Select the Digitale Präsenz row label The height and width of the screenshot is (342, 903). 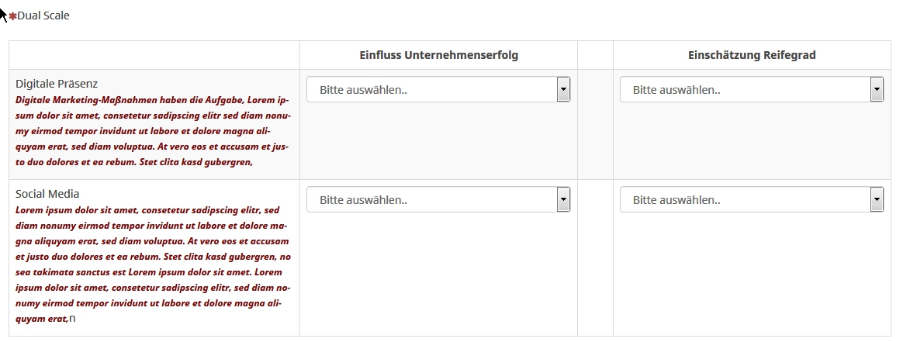point(57,84)
